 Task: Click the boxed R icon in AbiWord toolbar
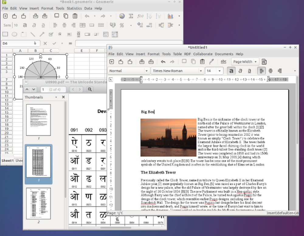point(264,62)
